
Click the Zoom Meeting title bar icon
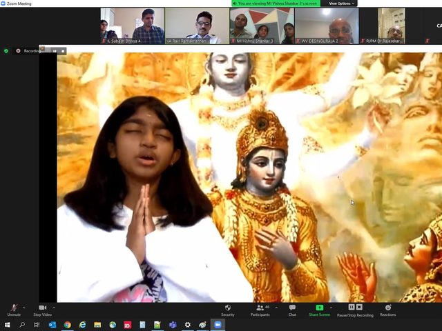(x=3, y=3)
